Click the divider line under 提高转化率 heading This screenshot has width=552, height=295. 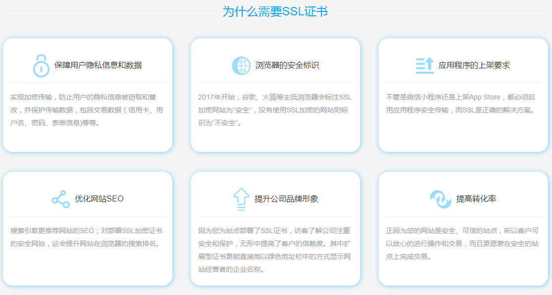coord(463,216)
